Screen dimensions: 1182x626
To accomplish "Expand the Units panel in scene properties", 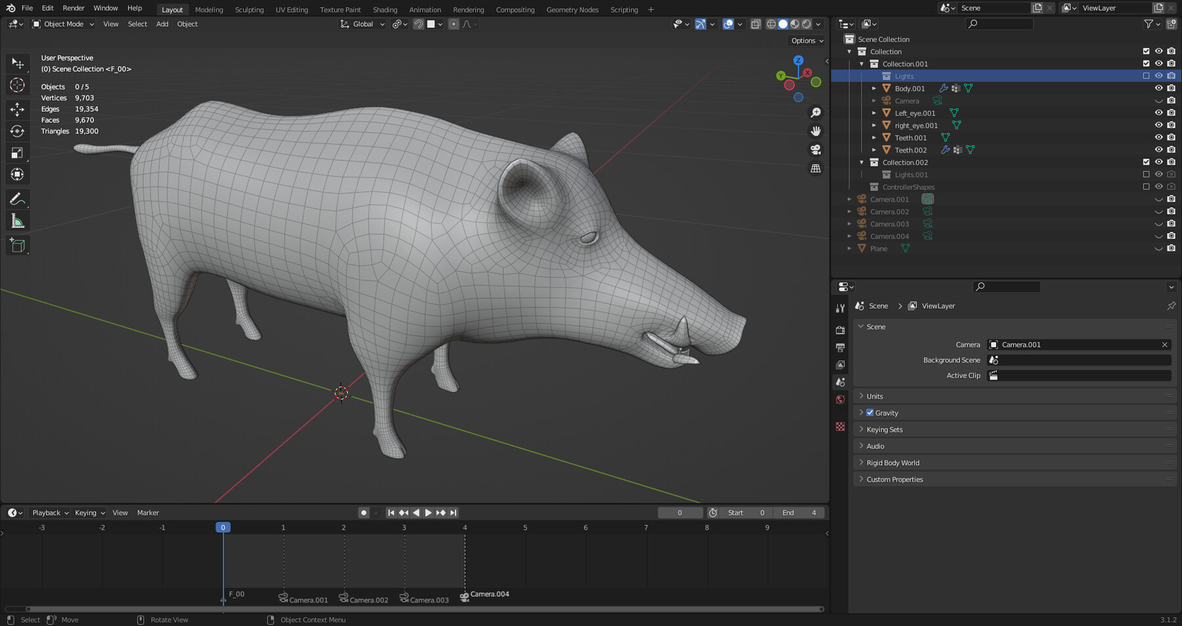I will coord(874,396).
